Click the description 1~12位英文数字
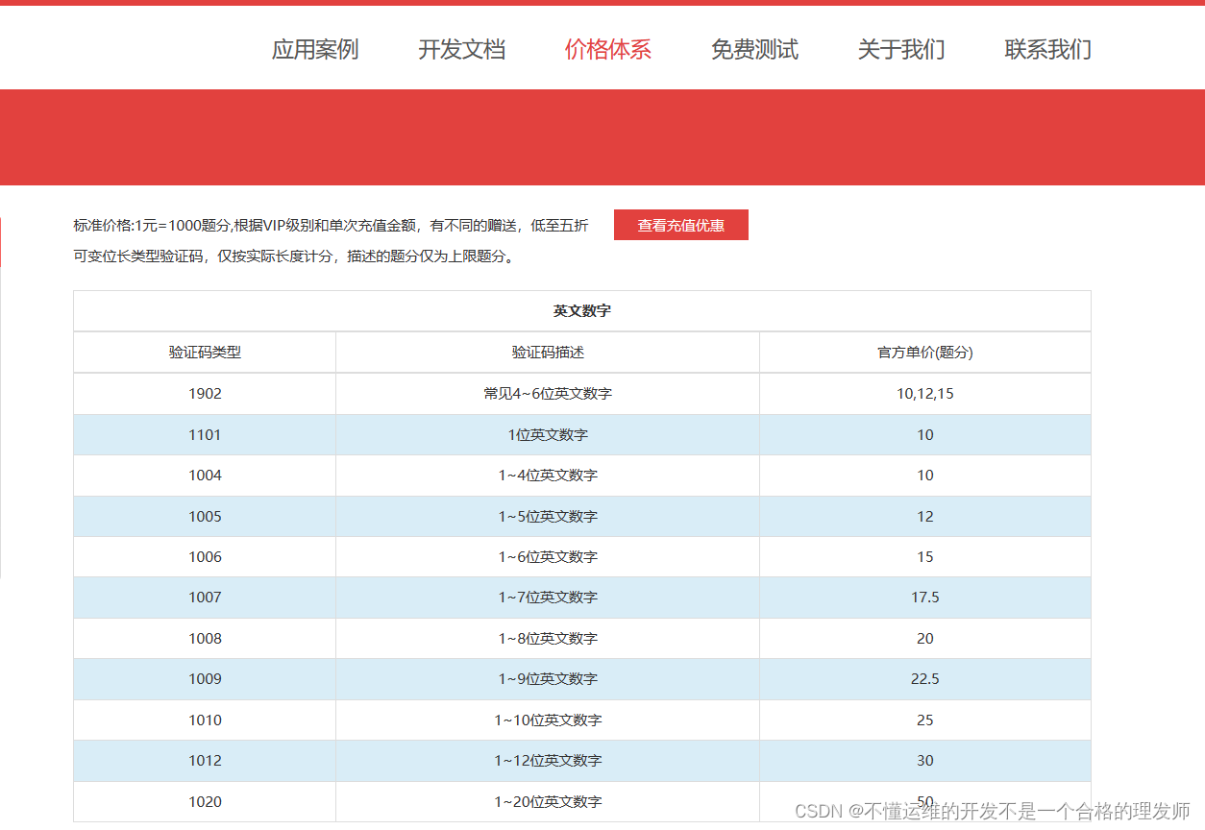 click(548, 761)
